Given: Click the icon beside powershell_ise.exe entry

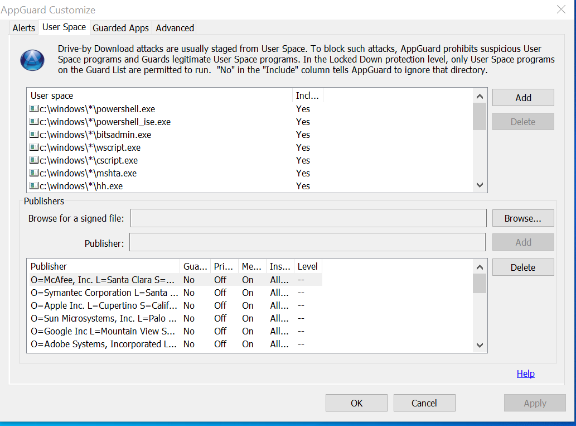Looking at the screenshot, I should 34,122.
